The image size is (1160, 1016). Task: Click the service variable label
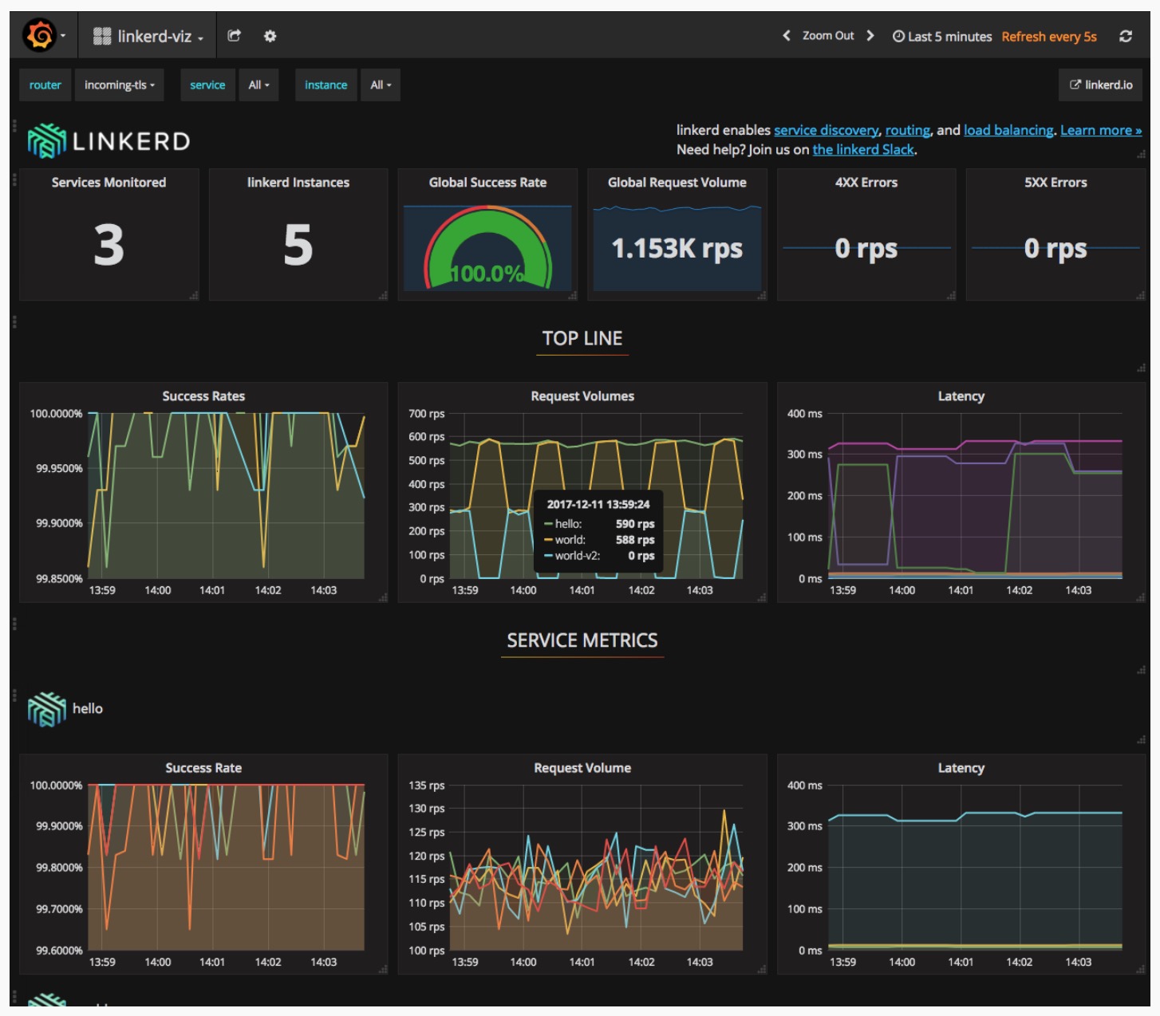pos(207,85)
